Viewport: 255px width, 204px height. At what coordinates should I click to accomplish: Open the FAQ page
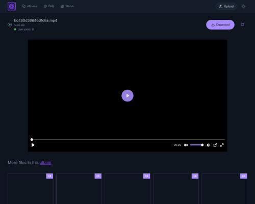point(49,6)
